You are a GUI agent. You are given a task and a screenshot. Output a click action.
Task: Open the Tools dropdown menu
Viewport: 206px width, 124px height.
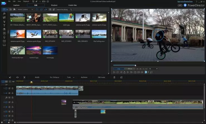point(70,77)
